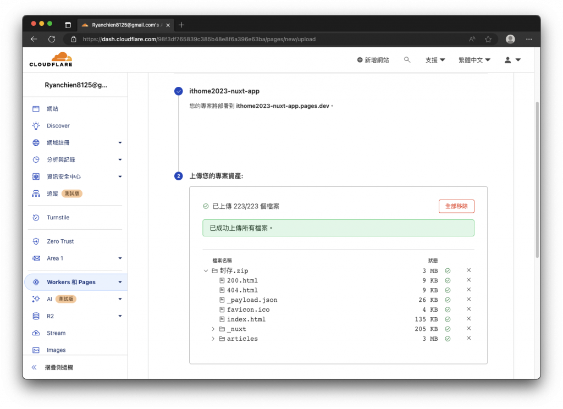
Task: Open the 支援 support dropdown
Action: tap(435, 60)
